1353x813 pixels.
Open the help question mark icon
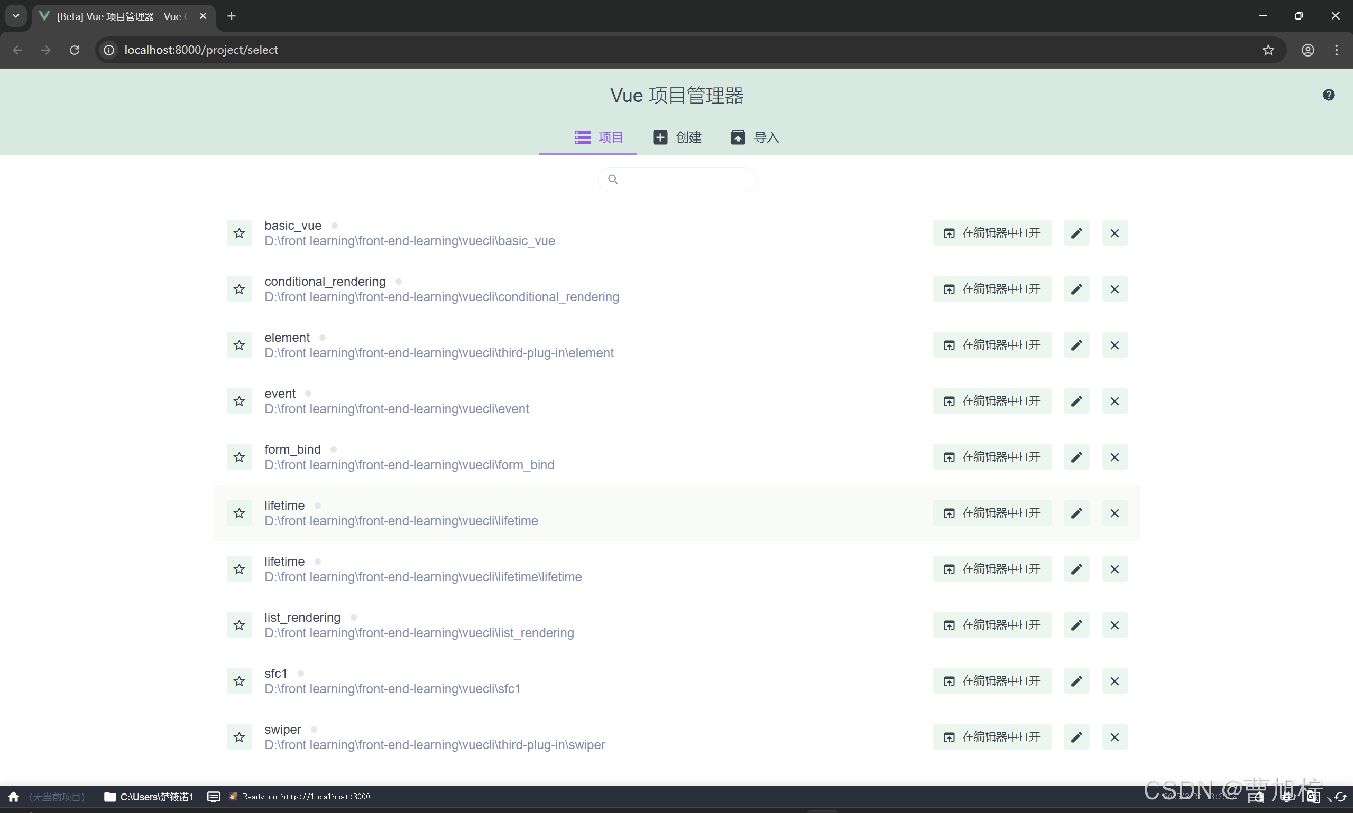tap(1329, 94)
